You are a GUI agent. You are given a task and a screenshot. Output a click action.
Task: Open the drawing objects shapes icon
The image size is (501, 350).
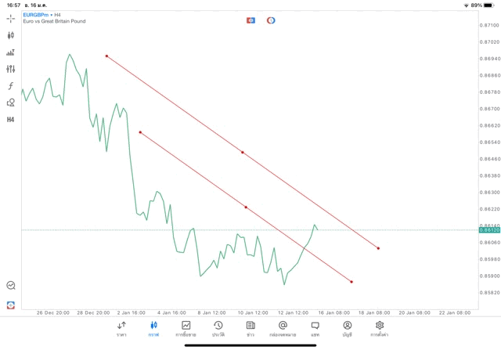(x=11, y=103)
